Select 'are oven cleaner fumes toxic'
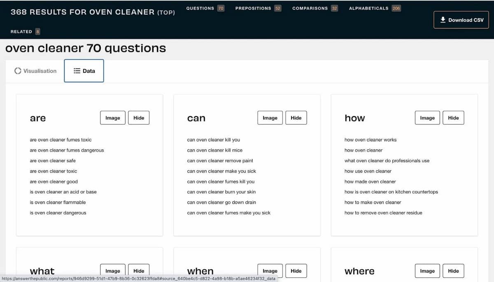The height and width of the screenshot is (282, 494). [x=61, y=140]
